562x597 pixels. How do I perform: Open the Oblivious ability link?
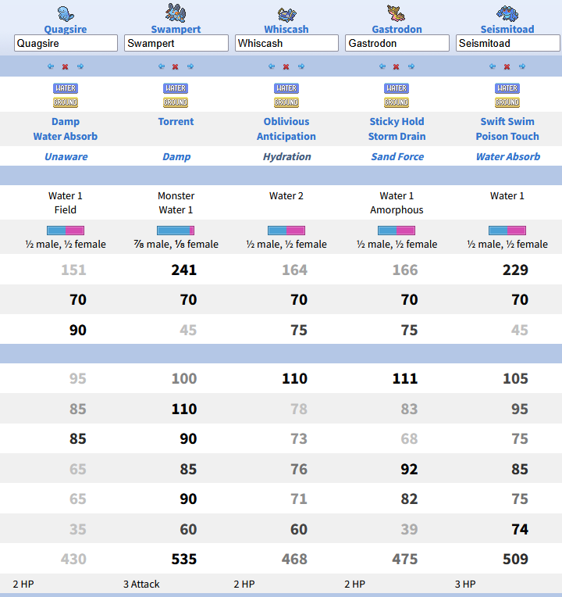pos(286,122)
